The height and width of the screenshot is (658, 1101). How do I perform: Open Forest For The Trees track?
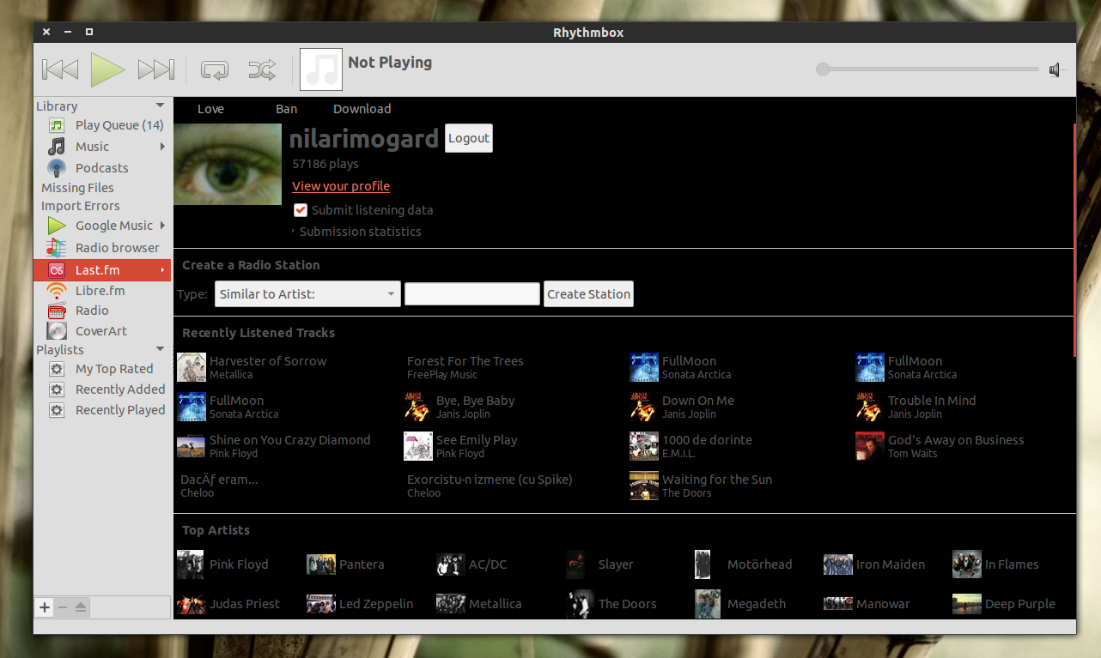point(465,361)
